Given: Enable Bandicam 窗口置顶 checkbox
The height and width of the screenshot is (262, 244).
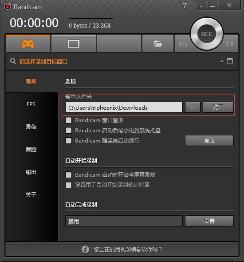Looking at the screenshot, I should (x=68, y=120).
